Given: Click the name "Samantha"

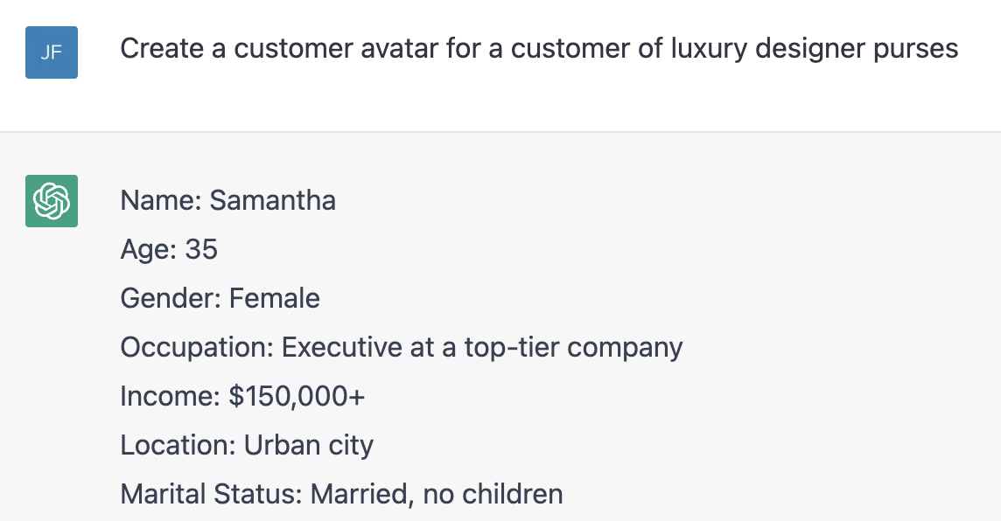Looking at the screenshot, I should [x=273, y=201].
